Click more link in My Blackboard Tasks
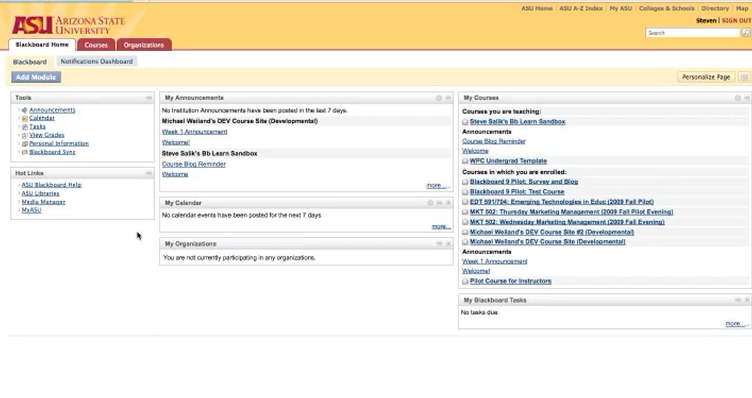This screenshot has width=752, height=398. coord(736,324)
